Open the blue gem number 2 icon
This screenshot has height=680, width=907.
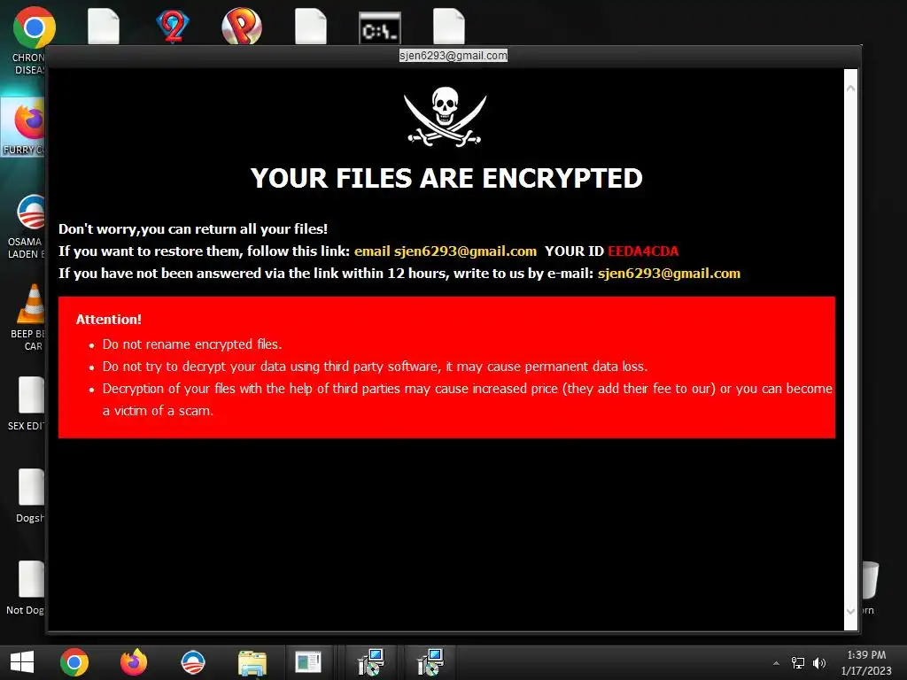(x=173, y=27)
